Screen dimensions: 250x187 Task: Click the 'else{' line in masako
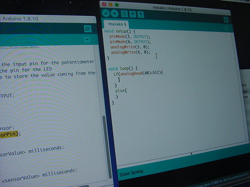tap(121, 91)
